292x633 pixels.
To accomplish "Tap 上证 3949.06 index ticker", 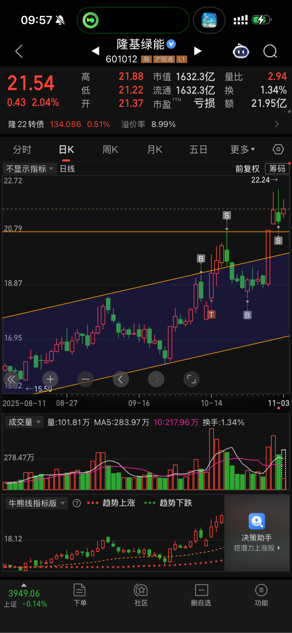I will [25, 598].
